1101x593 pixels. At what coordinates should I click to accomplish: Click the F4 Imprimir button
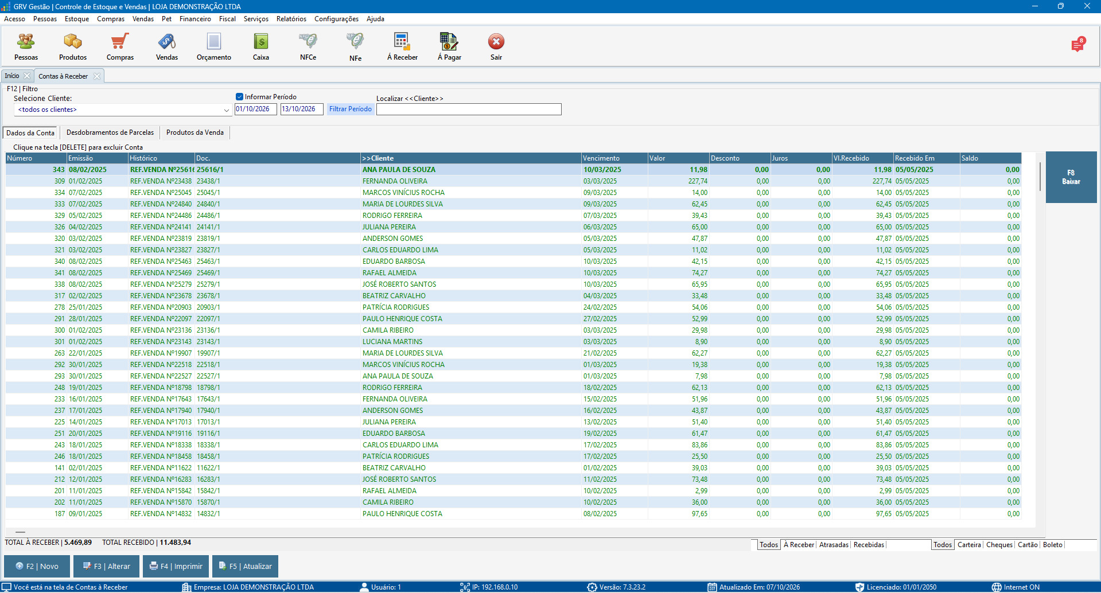pyautogui.click(x=176, y=566)
